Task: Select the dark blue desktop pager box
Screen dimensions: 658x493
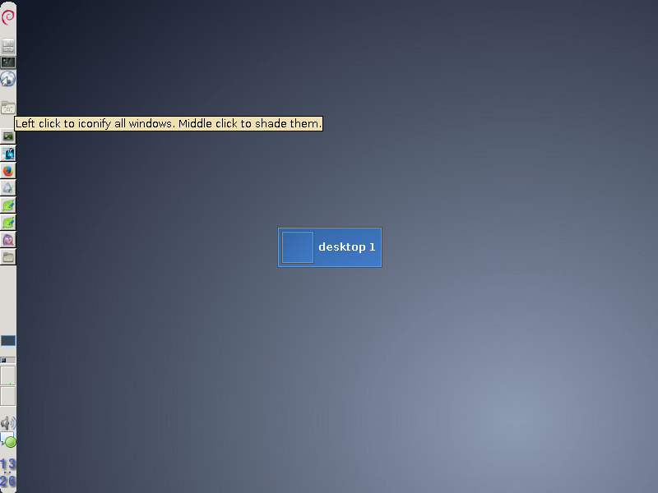Action: click(8, 340)
